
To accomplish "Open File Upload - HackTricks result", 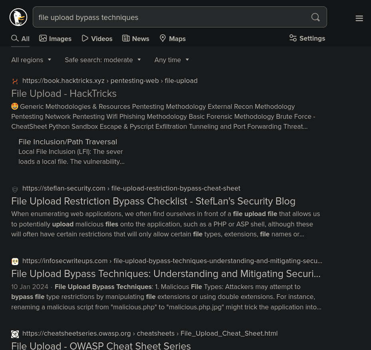I will coord(64,93).
